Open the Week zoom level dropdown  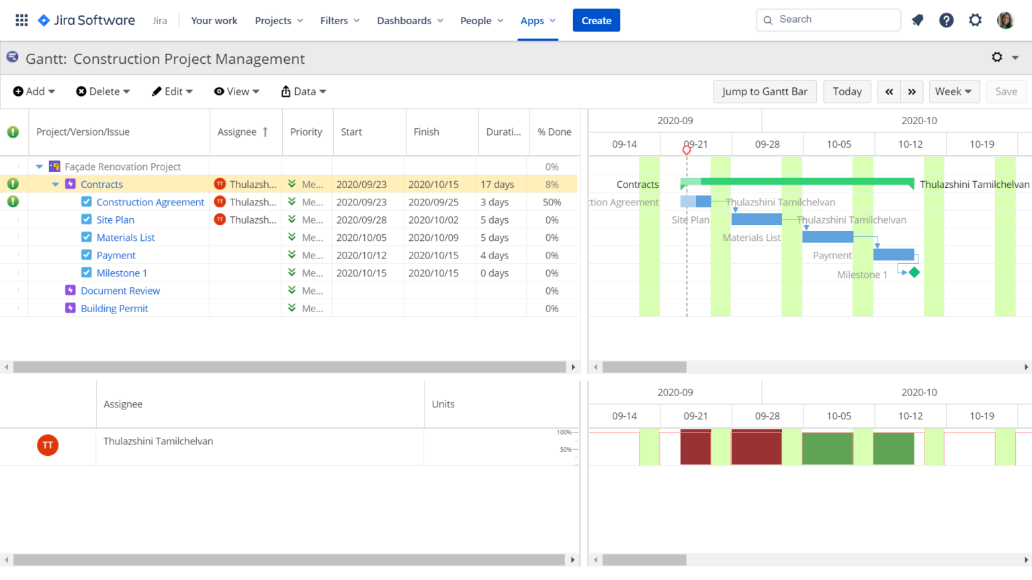point(954,91)
